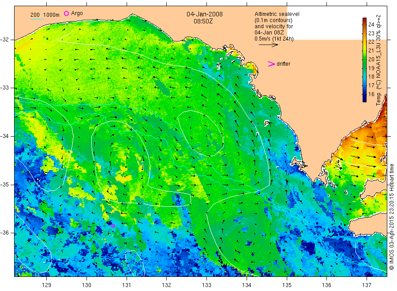397x291 pixels.
Task: Click the time label 08:50Z
Action: (x=203, y=21)
